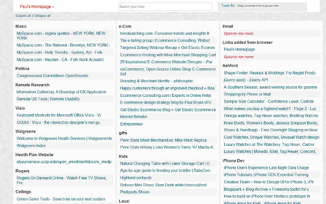Collapse the Rogers group header

[22, 171]
